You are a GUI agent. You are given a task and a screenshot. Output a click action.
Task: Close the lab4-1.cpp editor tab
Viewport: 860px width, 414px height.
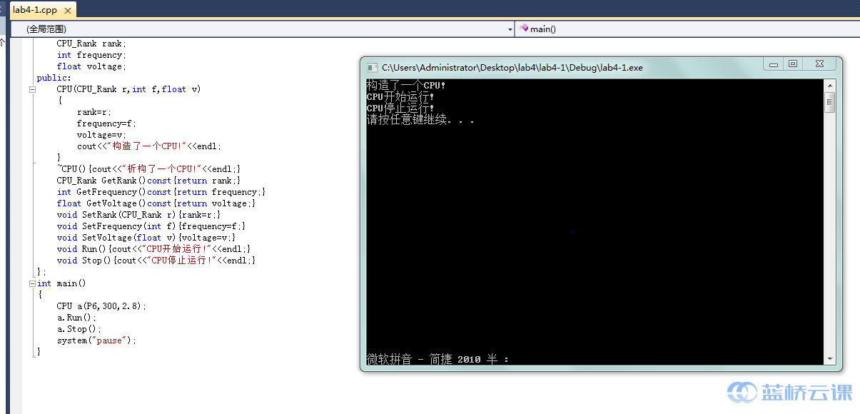[69, 10]
